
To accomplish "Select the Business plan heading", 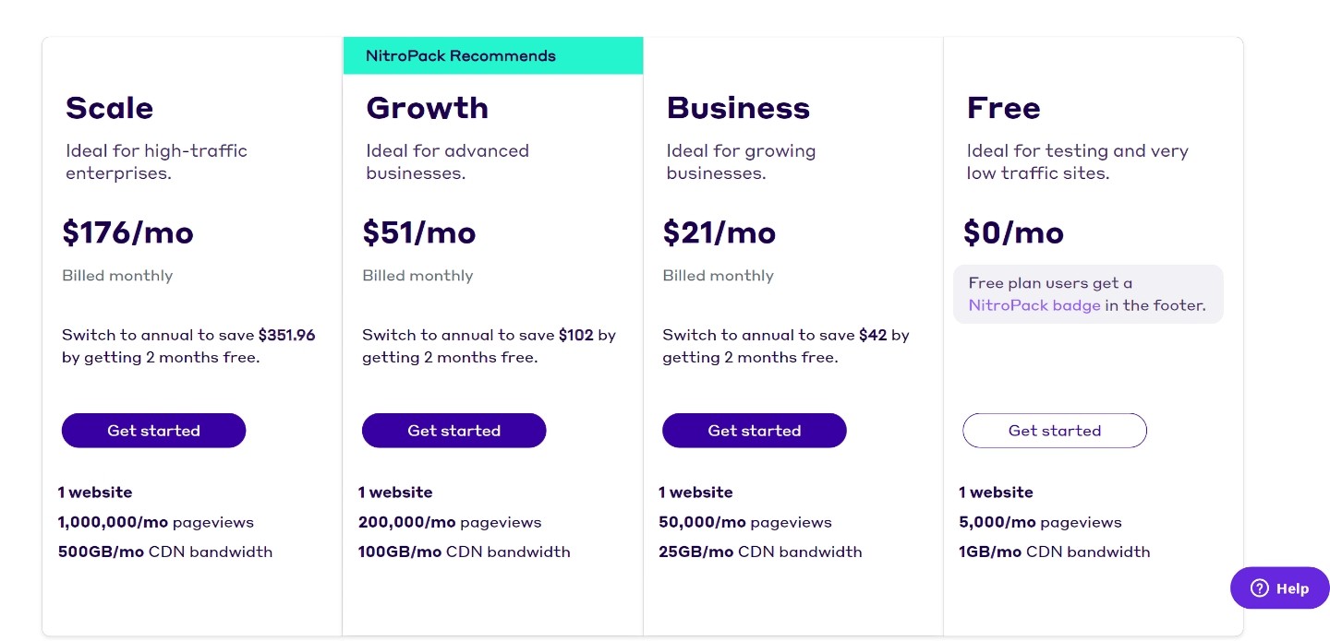I will point(738,108).
